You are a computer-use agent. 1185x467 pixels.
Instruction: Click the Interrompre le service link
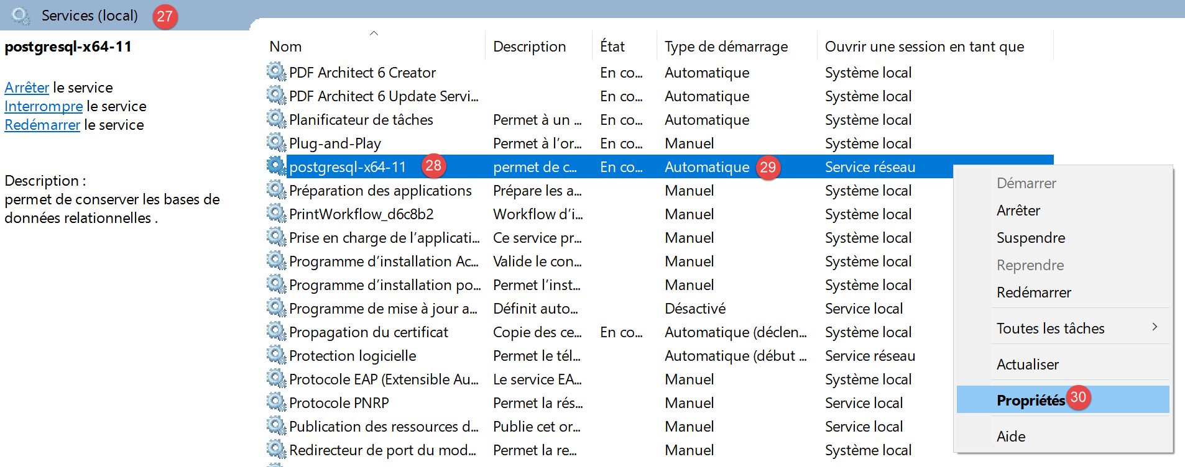[x=44, y=106]
